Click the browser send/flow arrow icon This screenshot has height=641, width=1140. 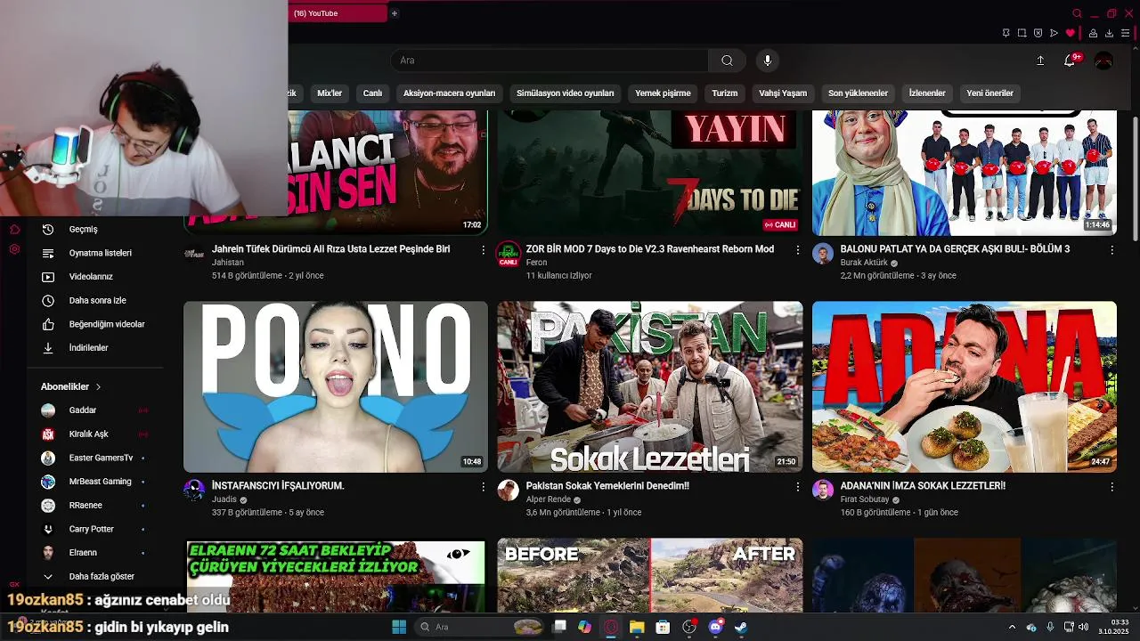[x=1054, y=33]
